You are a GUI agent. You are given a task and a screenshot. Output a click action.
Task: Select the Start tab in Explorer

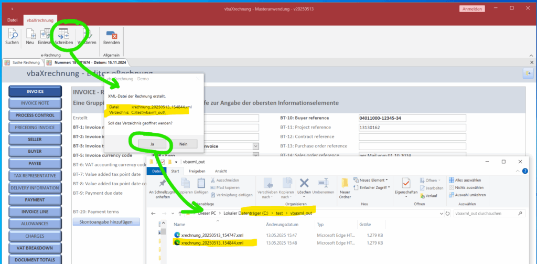pyautogui.click(x=175, y=171)
